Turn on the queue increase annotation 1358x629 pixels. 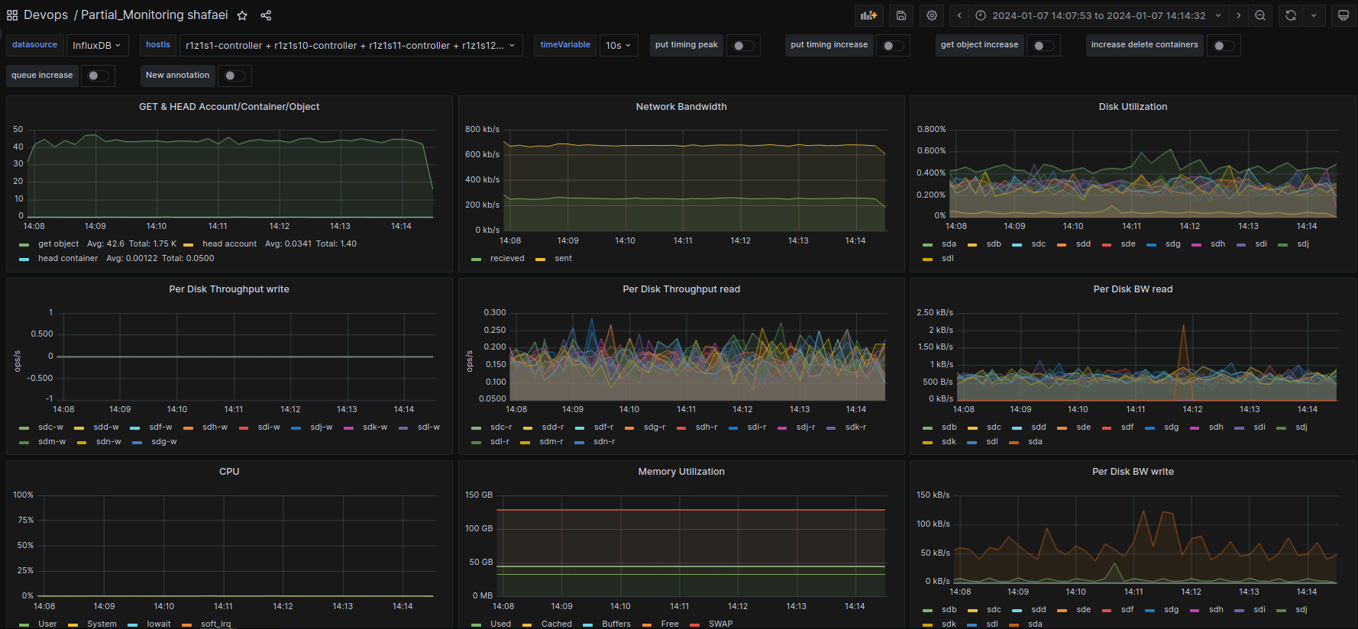point(98,76)
